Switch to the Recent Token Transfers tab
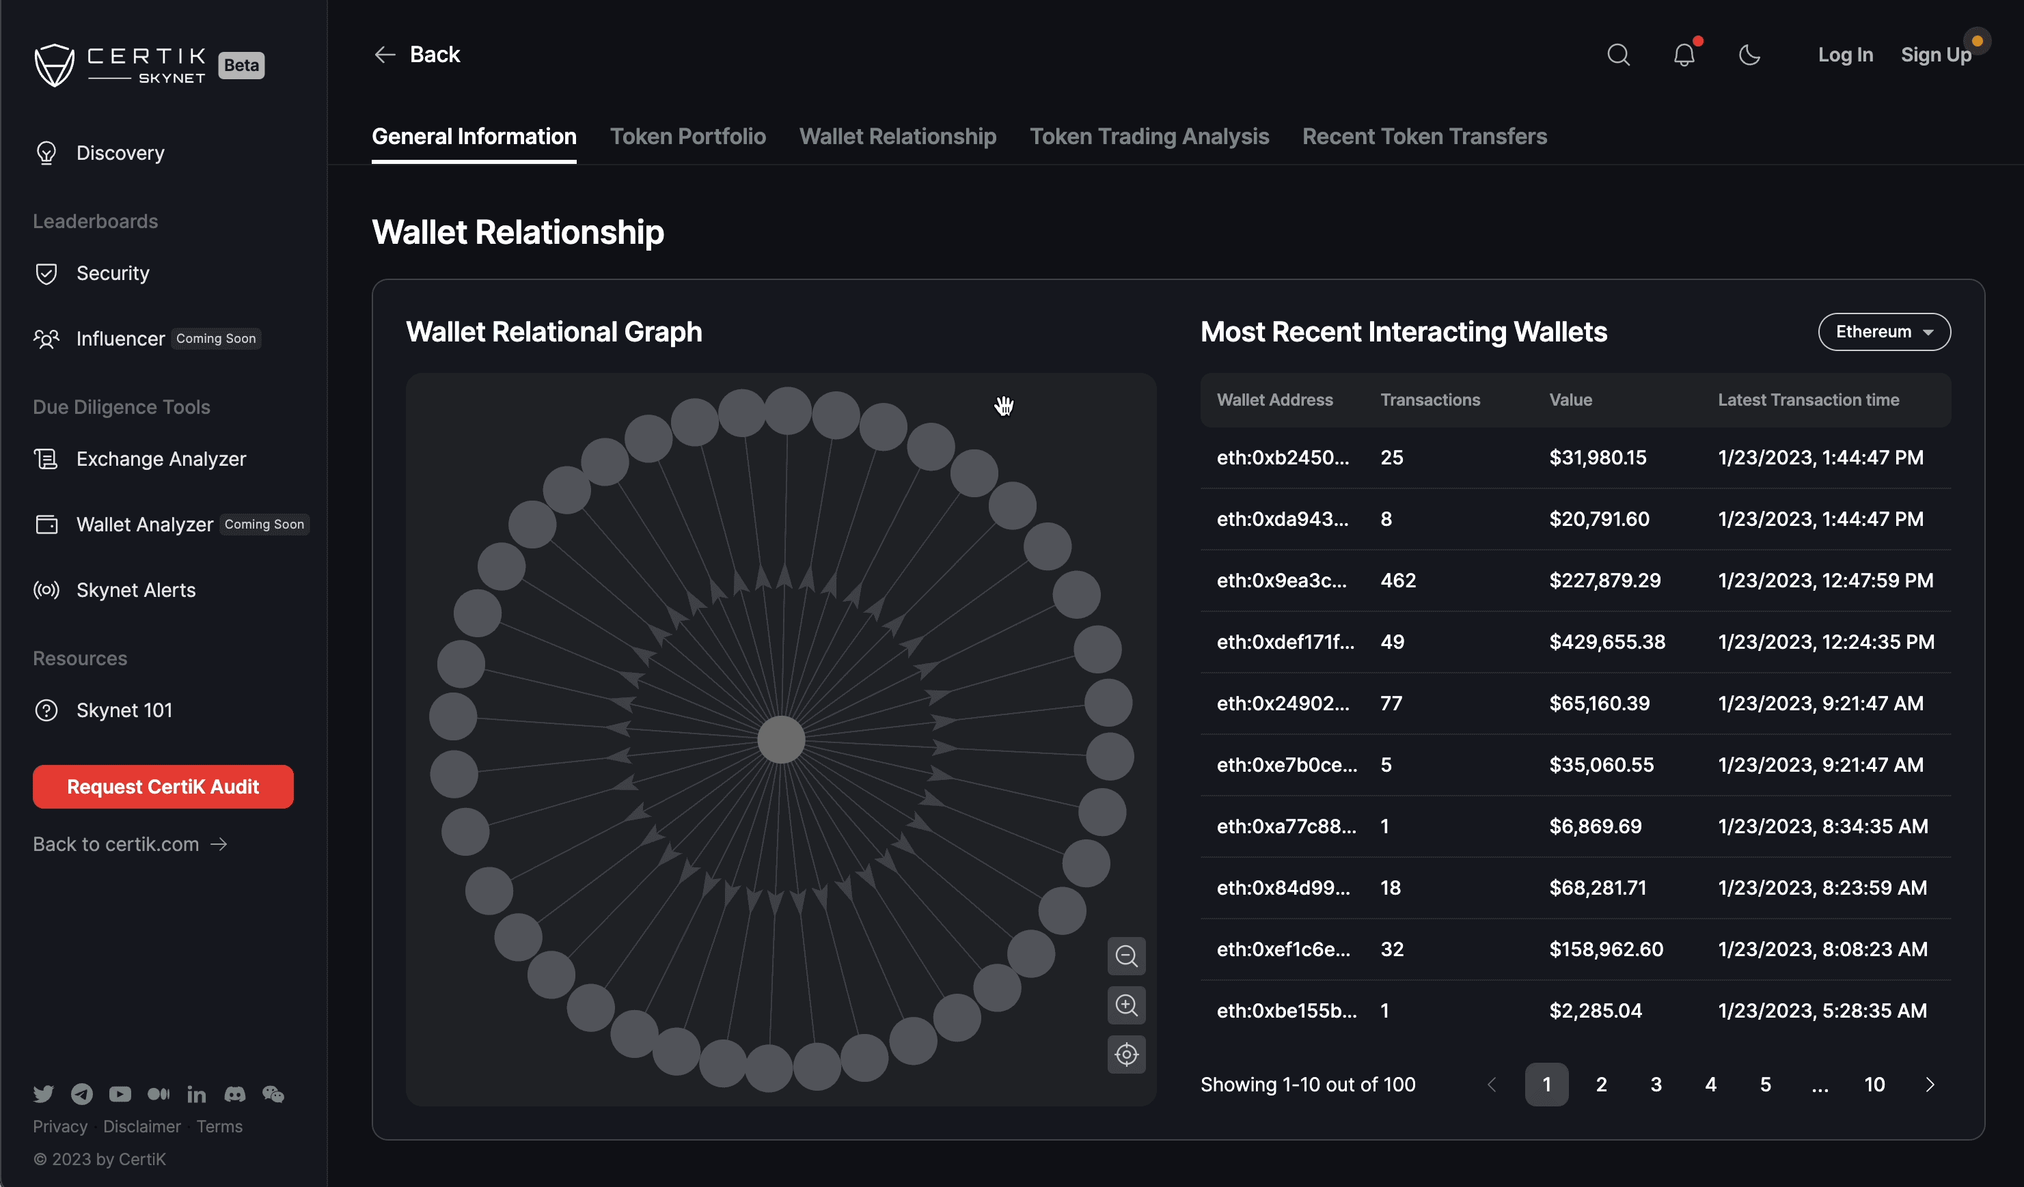Screen dimensions: 2024x1187 click(x=1424, y=137)
